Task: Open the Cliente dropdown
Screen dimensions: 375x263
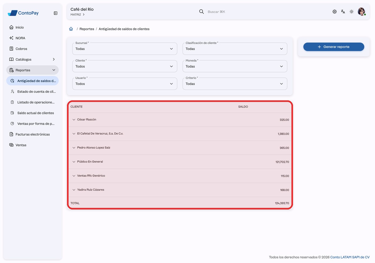Action: (x=125, y=66)
